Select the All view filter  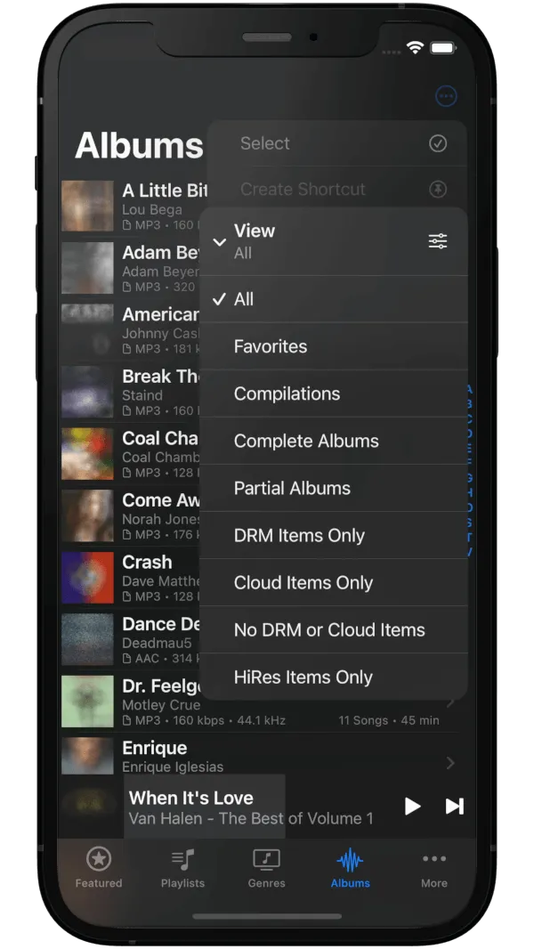tap(333, 300)
